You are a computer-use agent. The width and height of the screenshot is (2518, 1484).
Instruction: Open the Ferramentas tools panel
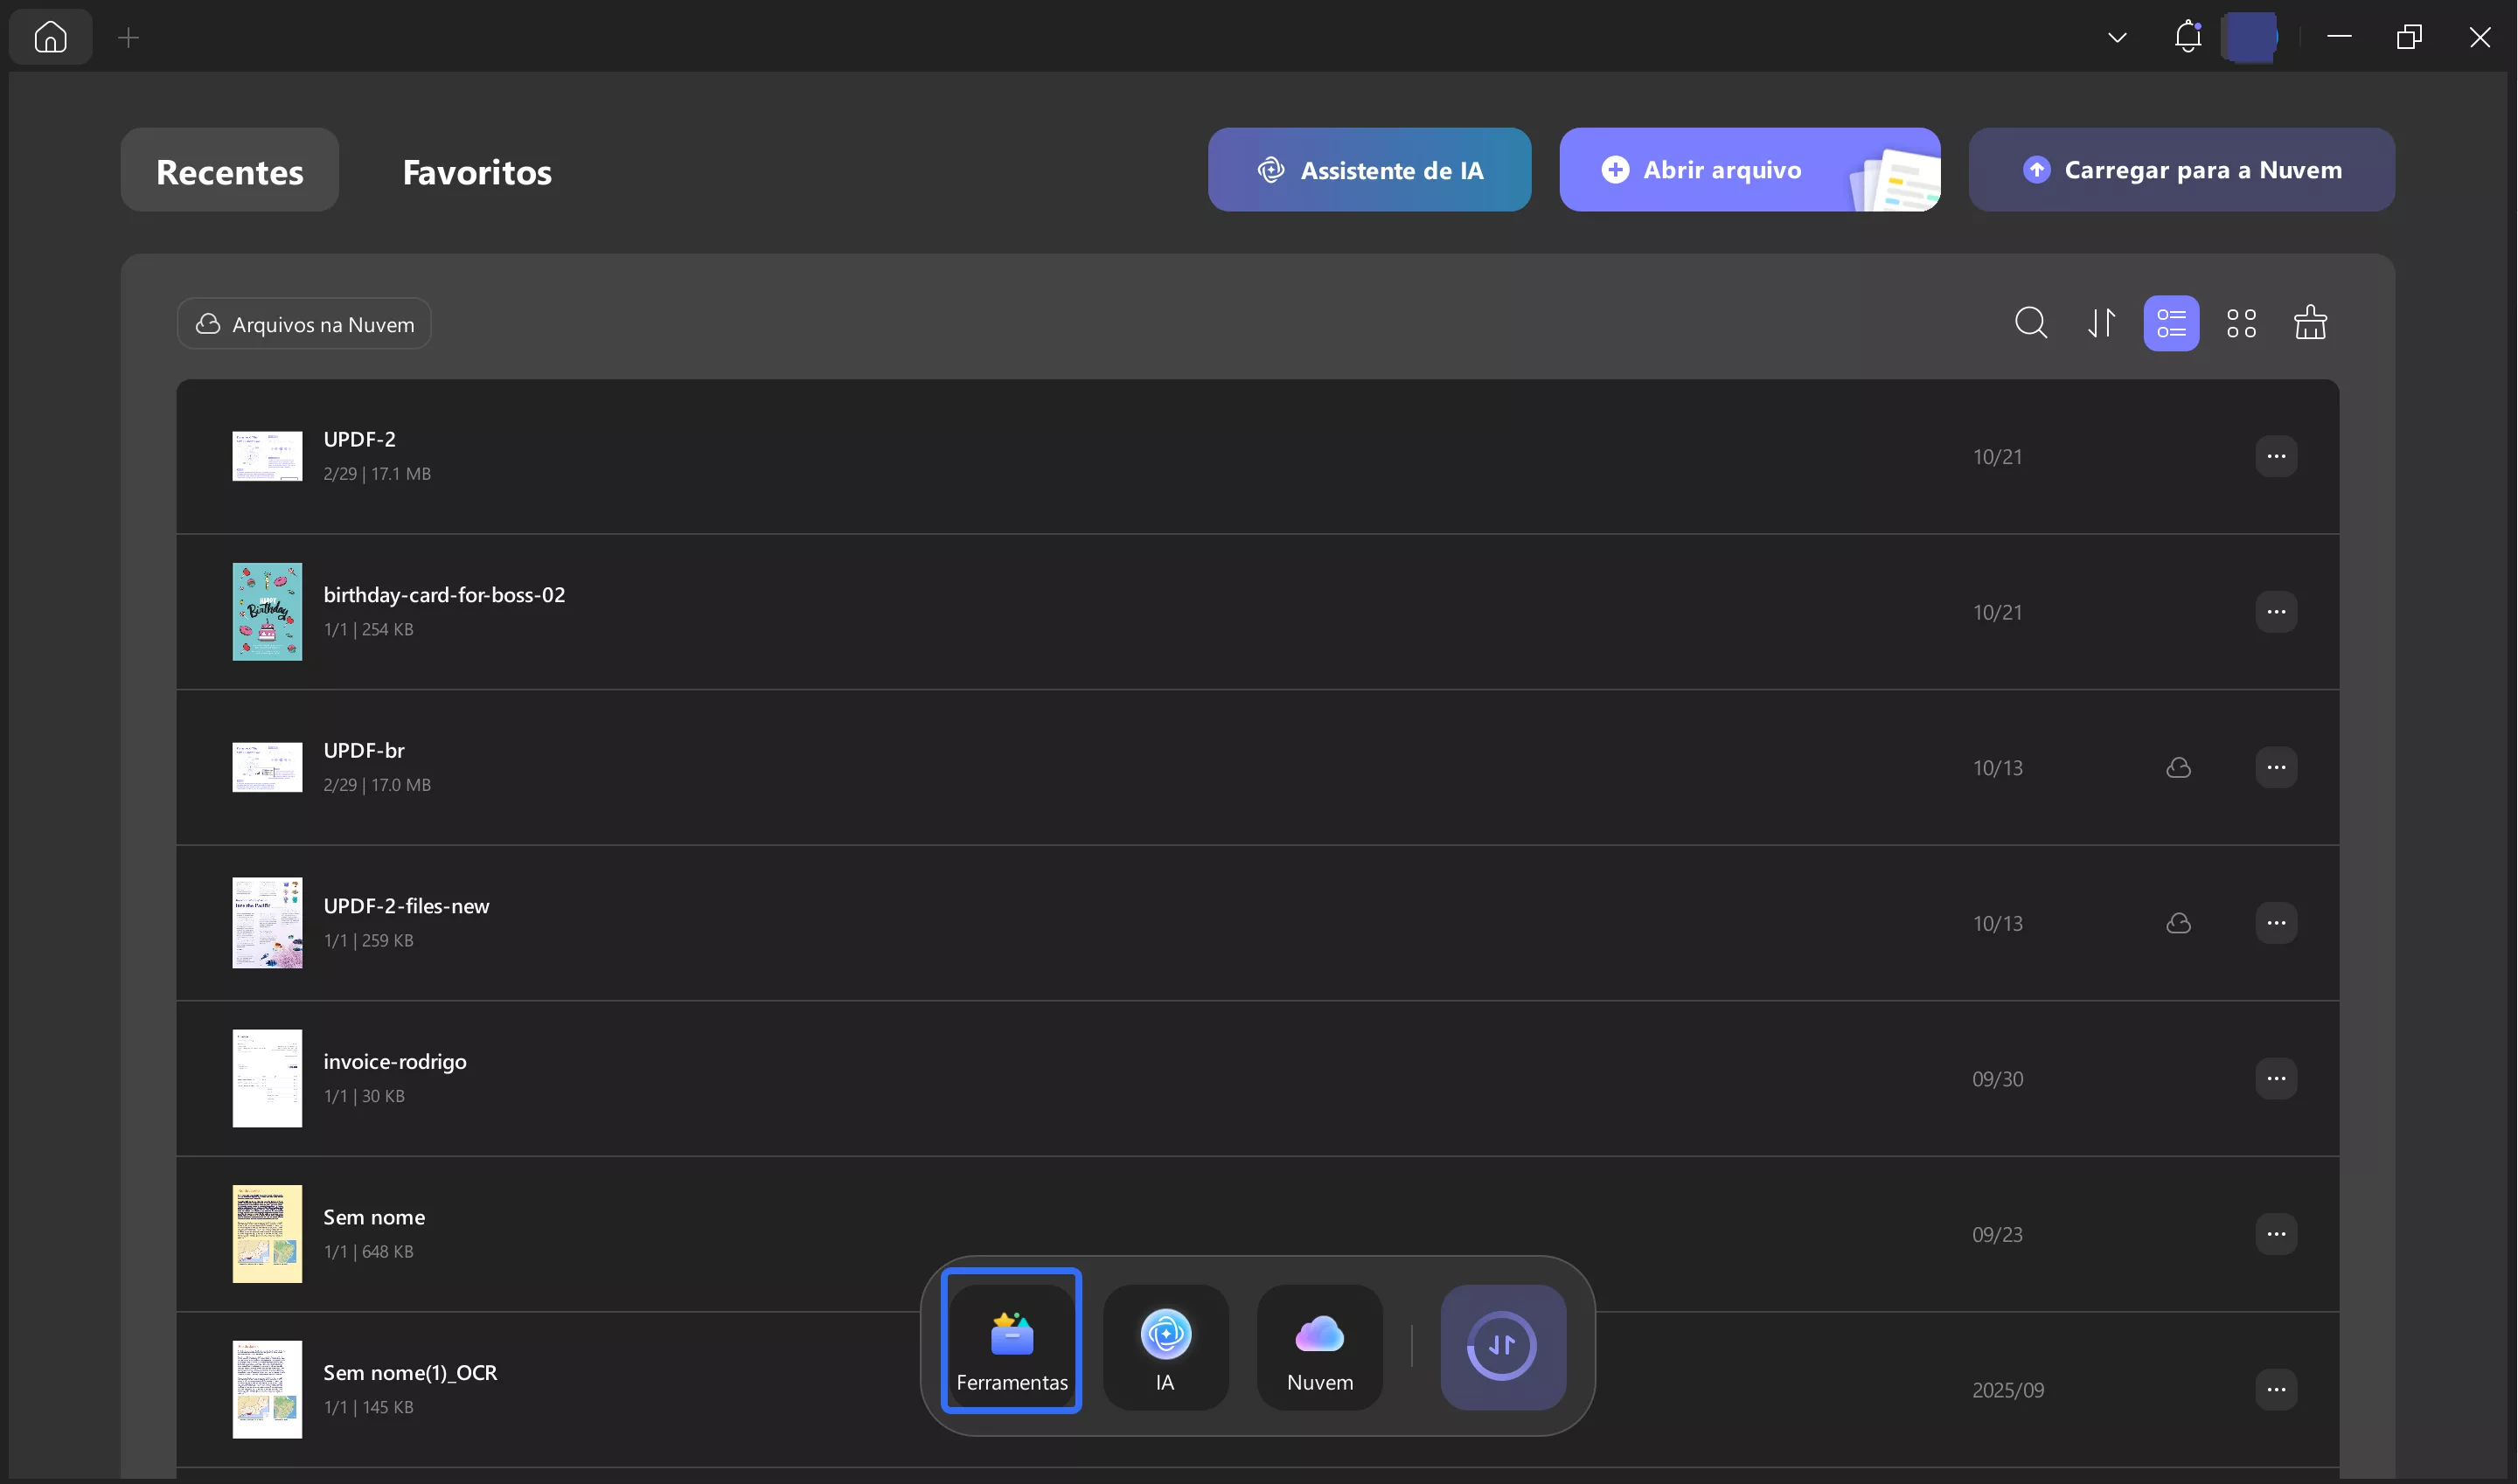pyautogui.click(x=1012, y=1345)
